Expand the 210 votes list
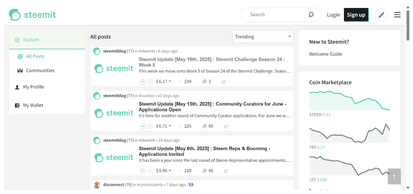 click(185, 171)
